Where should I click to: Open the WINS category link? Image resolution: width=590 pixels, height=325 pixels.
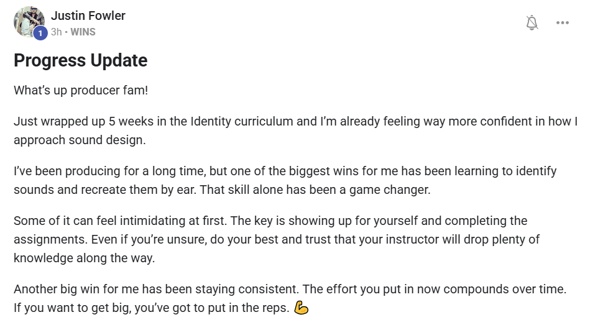point(83,32)
